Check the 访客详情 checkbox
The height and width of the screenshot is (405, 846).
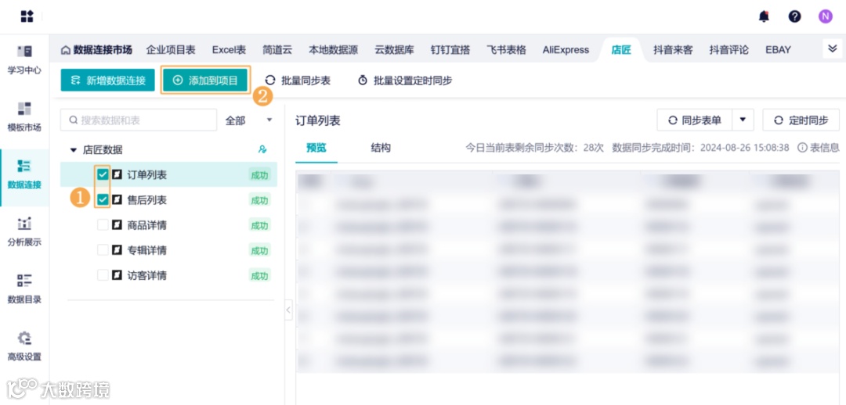(103, 275)
